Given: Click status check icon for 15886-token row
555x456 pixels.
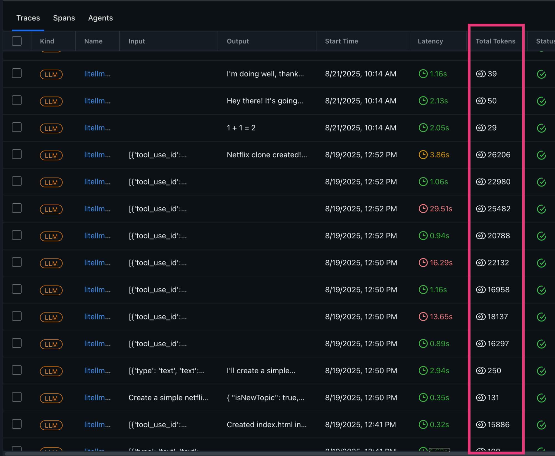Looking at the screenshot, I should point(541,425).
